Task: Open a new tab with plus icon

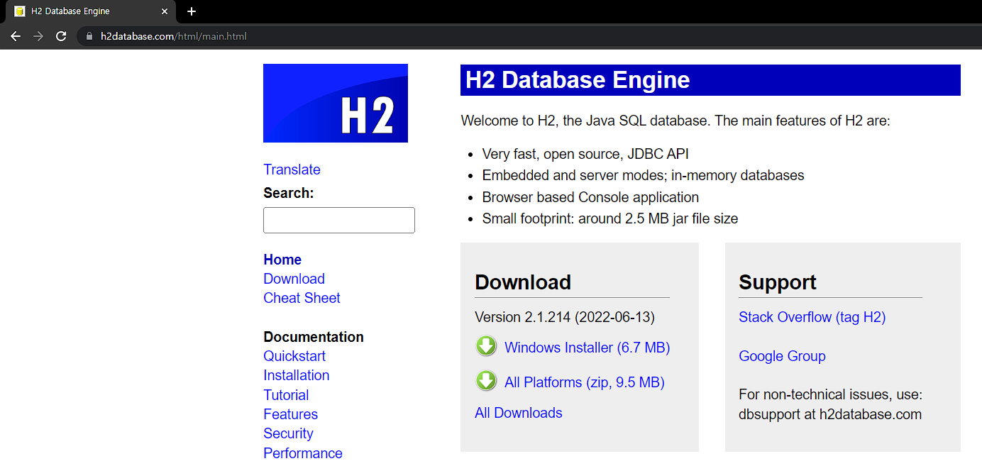Action: tap(192, 11)
